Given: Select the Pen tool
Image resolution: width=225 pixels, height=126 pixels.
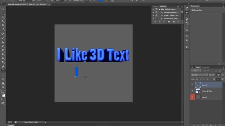Looking at the screenshot, I should tap(3, 66).
